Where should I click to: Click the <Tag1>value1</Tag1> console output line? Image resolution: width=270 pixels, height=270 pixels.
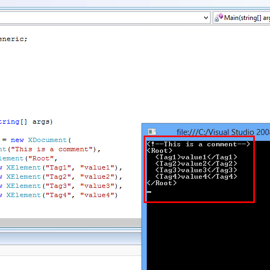tap(196, 157)
